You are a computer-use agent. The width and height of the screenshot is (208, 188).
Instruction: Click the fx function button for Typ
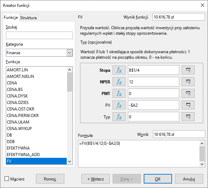point(119,117)
